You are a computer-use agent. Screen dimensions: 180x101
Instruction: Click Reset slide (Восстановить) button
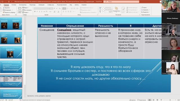coord(27,10)
